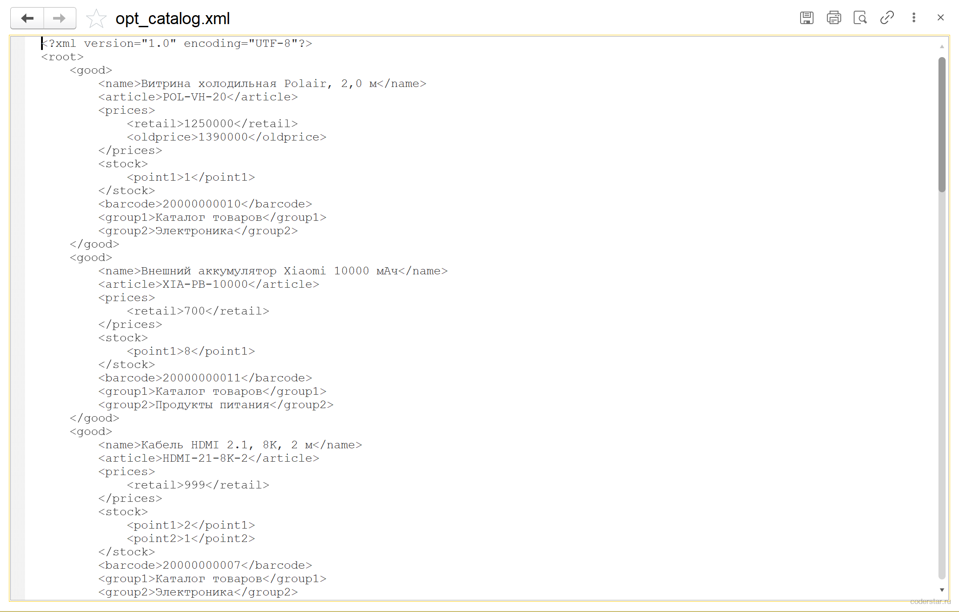Place cursor in the XML declaration line

[x=177, y=44]
